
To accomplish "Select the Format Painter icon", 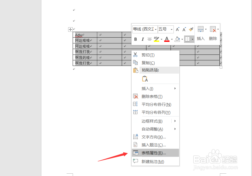I will pos(190,29).
